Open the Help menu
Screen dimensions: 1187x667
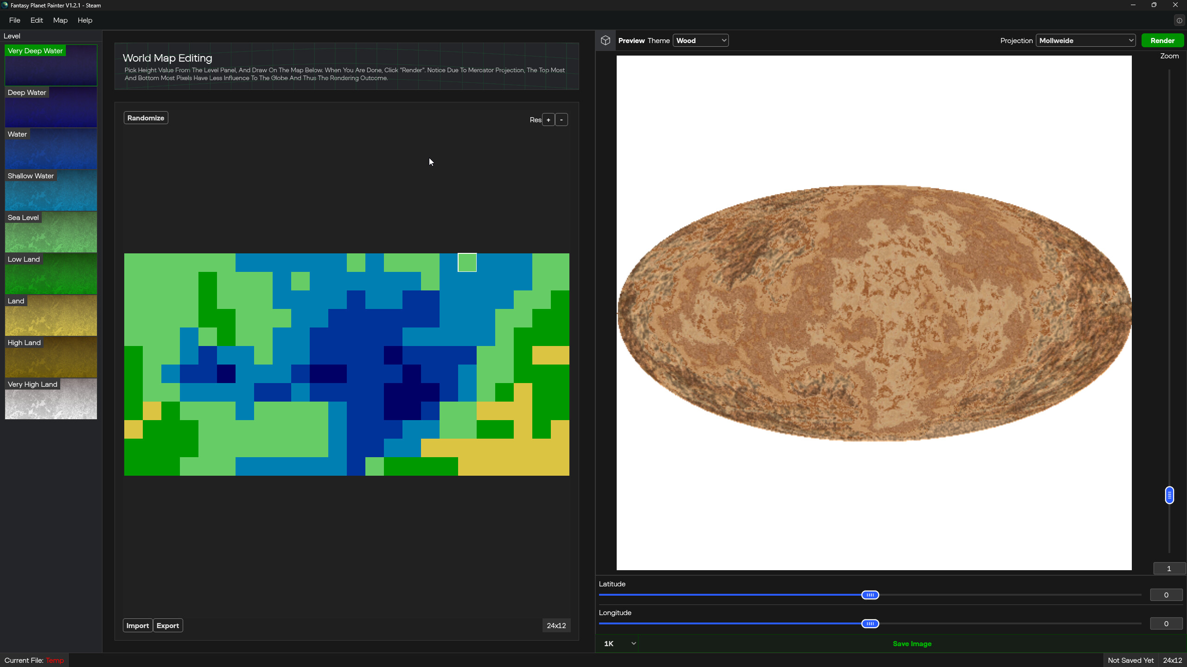tap(85, 20)
